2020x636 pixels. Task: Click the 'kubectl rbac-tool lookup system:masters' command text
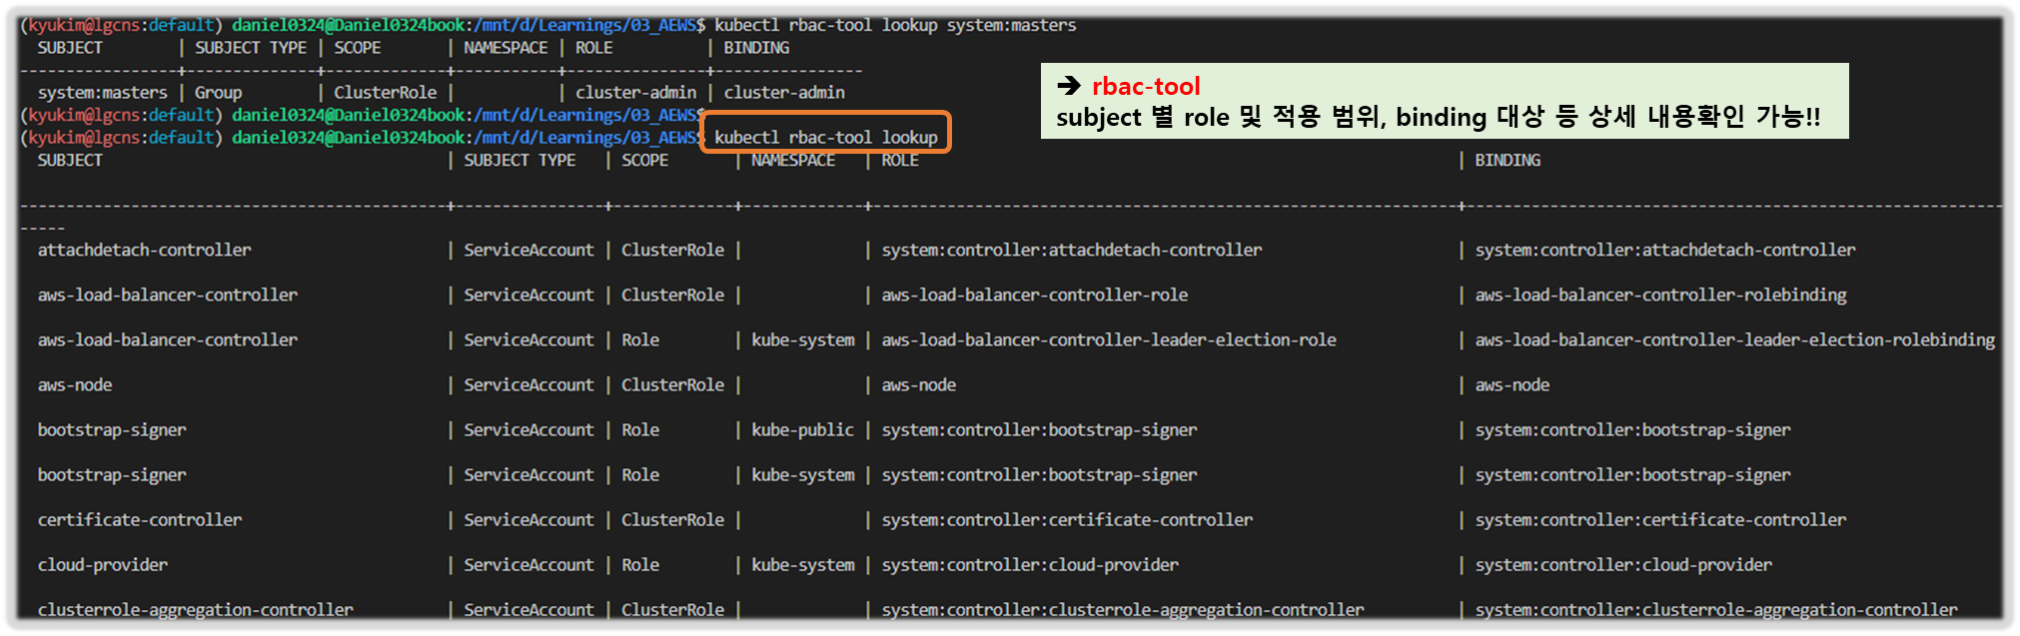point(895,25)
